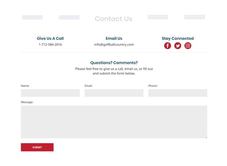
Task: Focus the Phone input field
Action: (x=177, y=93)
